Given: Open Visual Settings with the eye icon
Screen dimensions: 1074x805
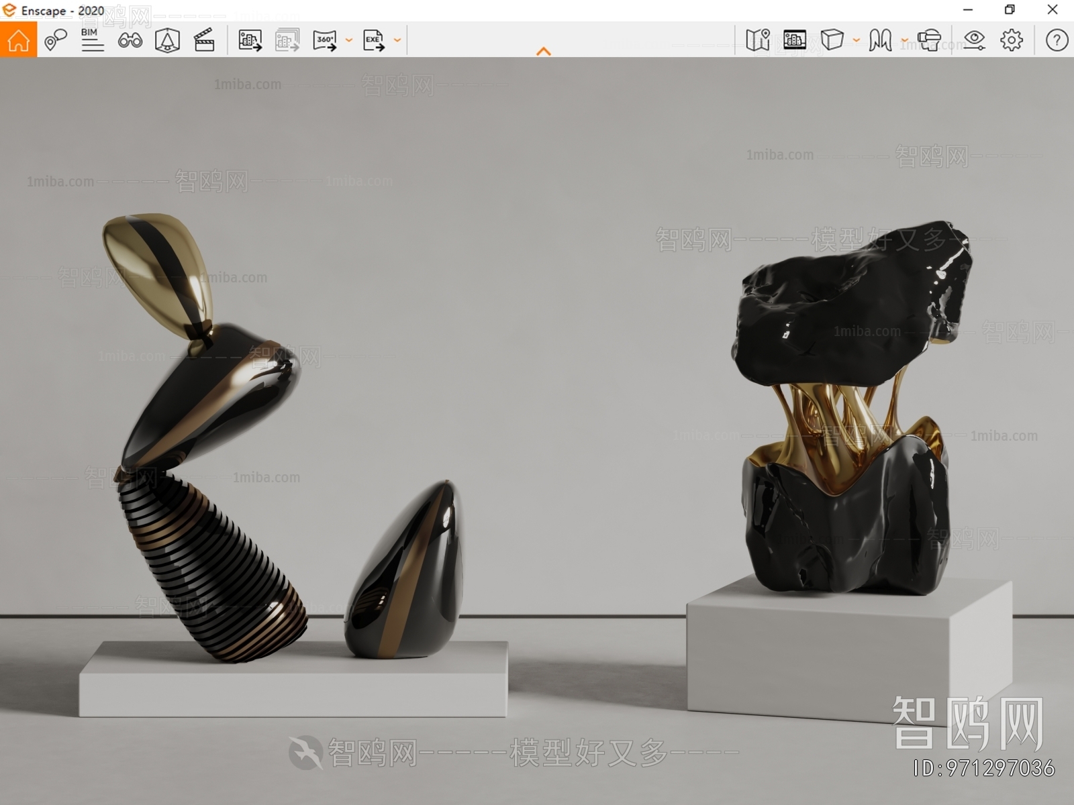Looking at the screenshot, I should pos(974,40).
